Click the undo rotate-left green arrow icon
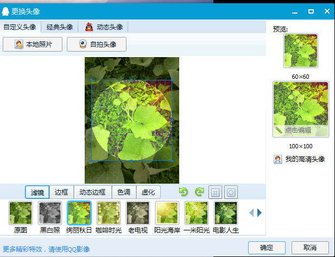 pos(184,192)
